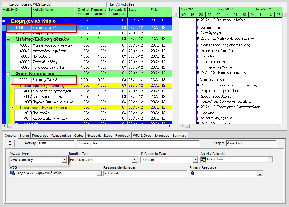
Task: Open the WPs & Docs tab
Action: [x=142, y=136]
